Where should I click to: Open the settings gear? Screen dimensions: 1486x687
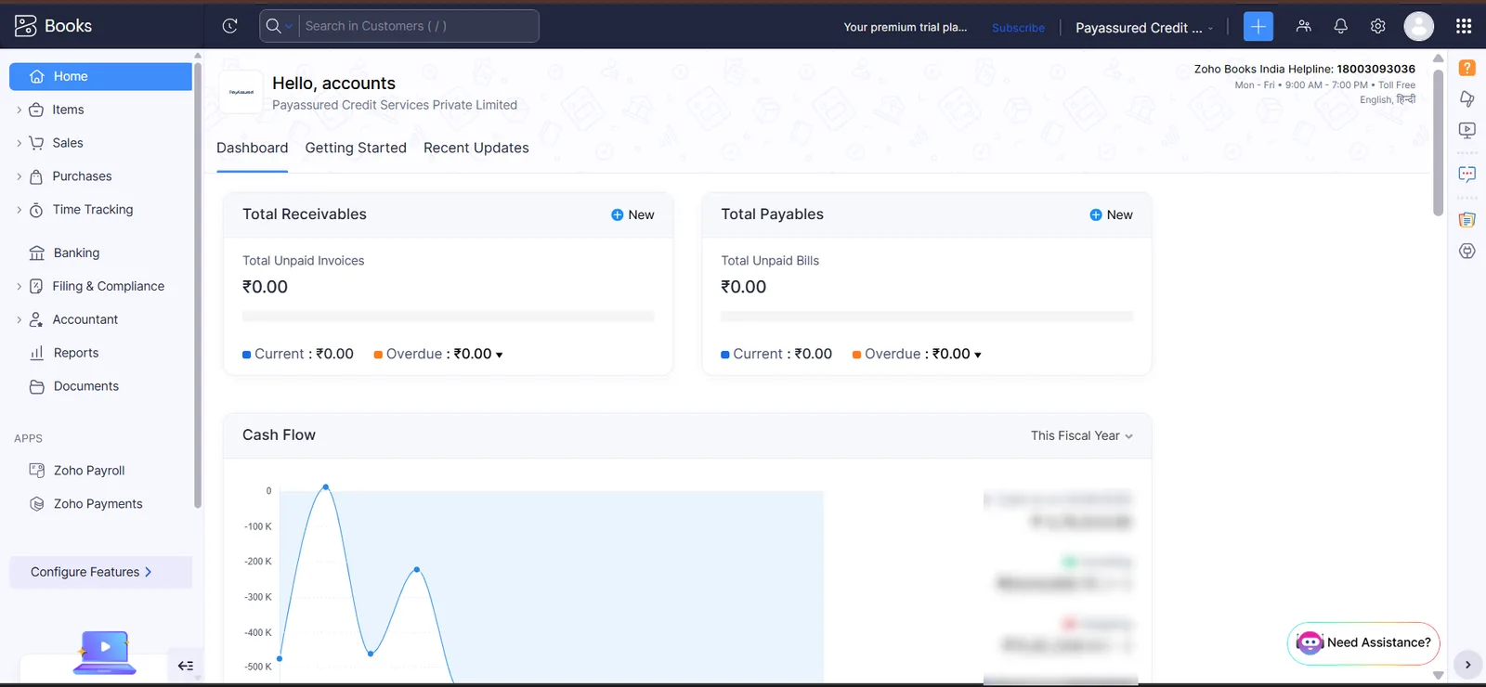point(1378,26)
